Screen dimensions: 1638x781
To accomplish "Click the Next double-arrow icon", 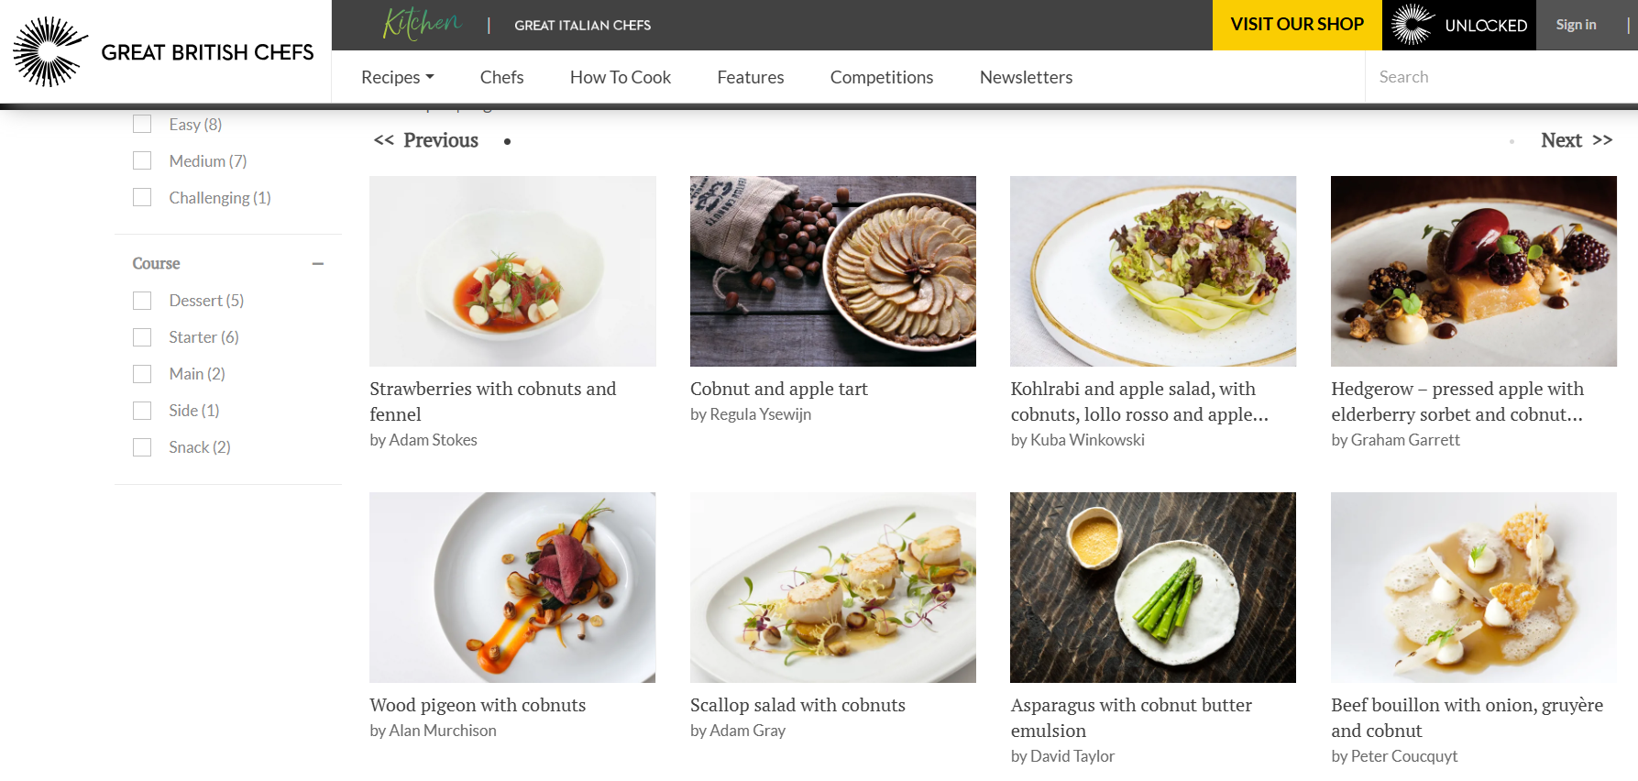I will tap(1602, 140).
